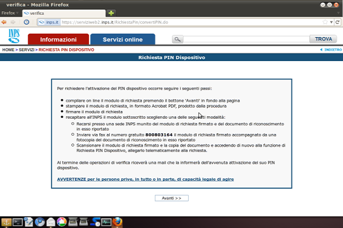Select the verifica browser tab

[x=64, y=13]
